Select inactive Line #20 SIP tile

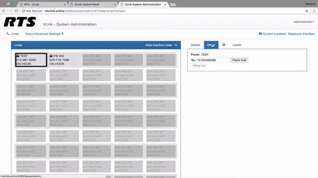pyautogui.click(x=161, y=105)
